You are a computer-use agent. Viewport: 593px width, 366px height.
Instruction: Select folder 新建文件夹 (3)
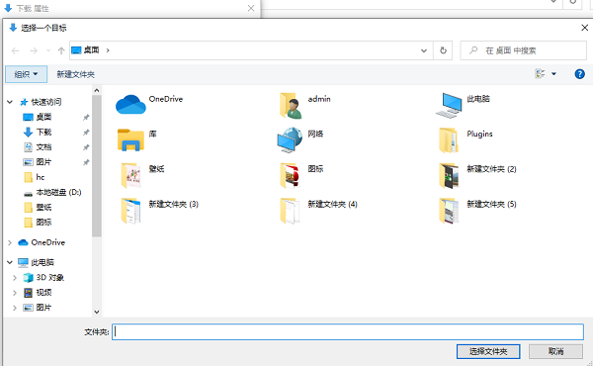[x=130, y=211]
